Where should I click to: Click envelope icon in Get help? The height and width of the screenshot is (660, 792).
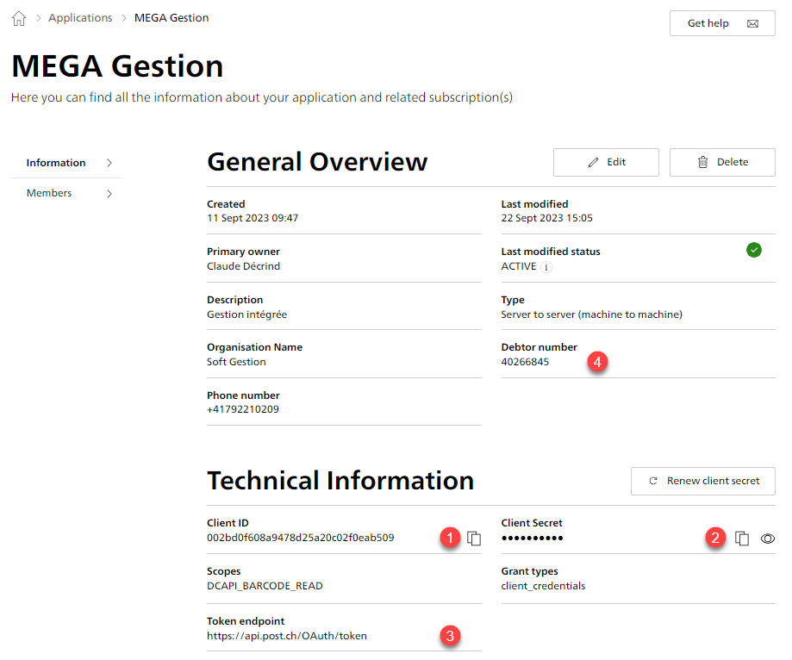tap(752, 24)
